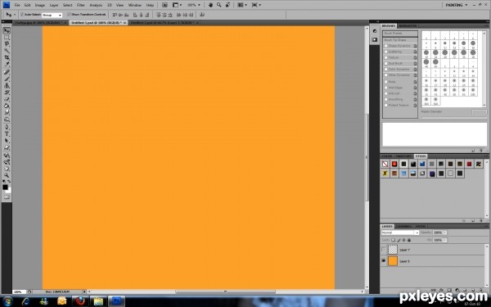This screenshot has height=307, width=491.
Task: Open Internet Explorer from the taskbar
Action: coord(25,301)
